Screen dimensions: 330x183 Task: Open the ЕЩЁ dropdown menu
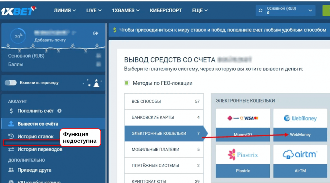coord(200,10)
